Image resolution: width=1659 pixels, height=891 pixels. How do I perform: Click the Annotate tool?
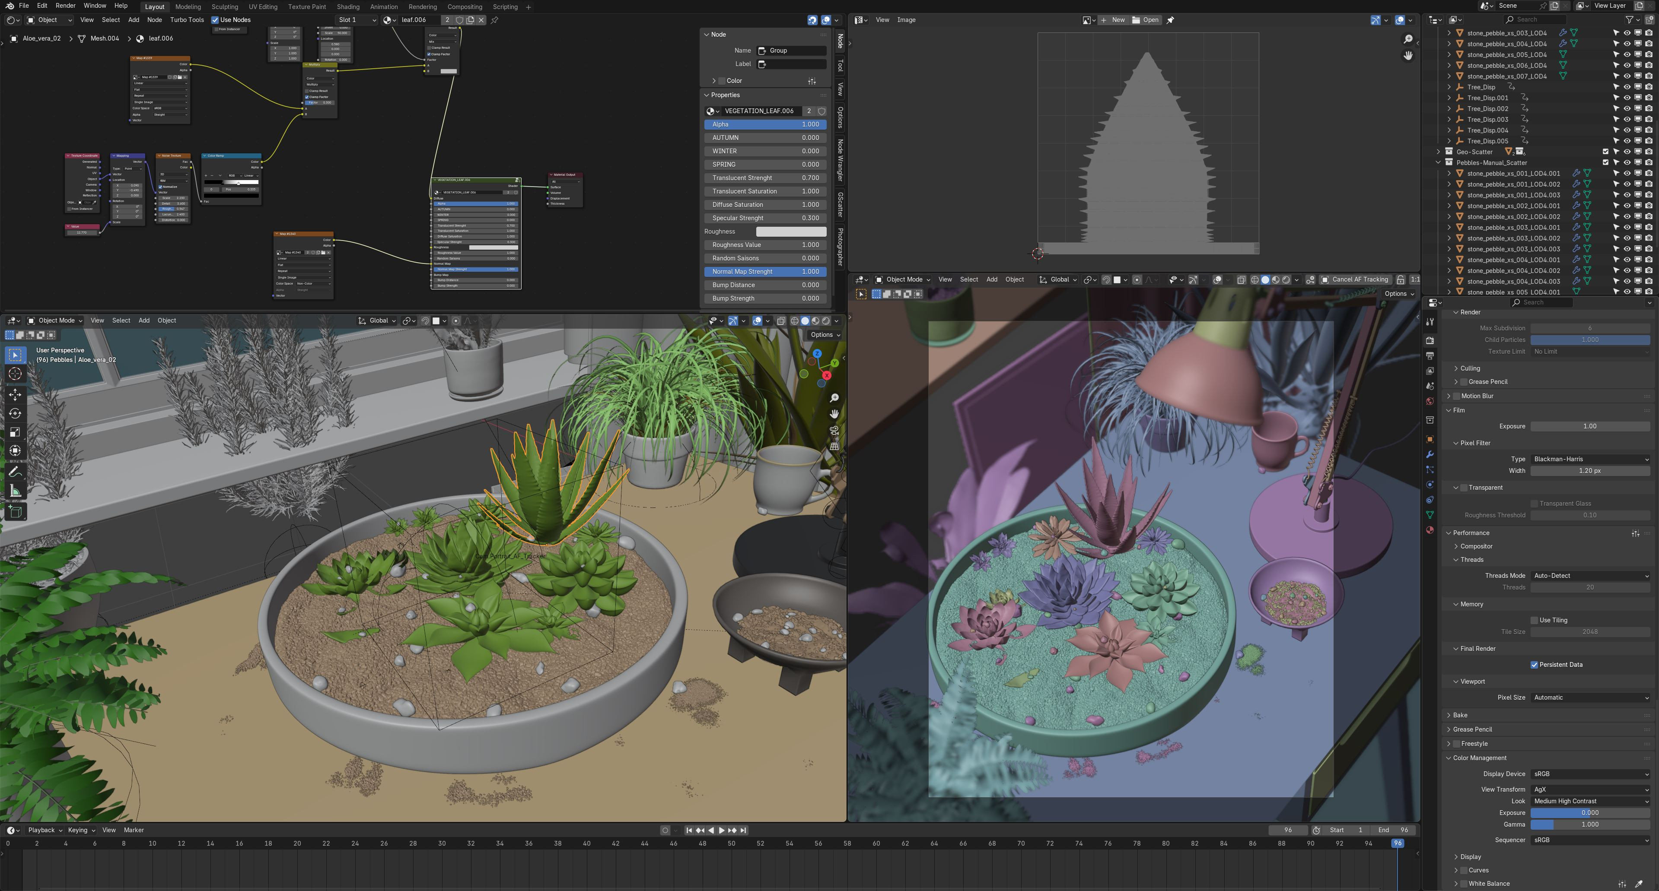[x=16, y=472]
